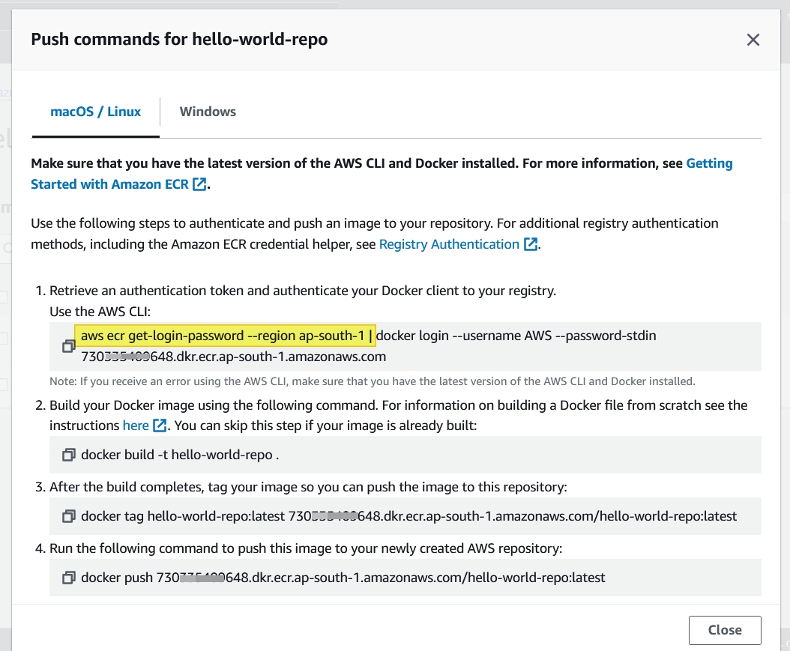Click step 2 'Build your Docker image' text
Image resolution: width=790 pixels, height=651 pixels.
(x=398, y=415)
